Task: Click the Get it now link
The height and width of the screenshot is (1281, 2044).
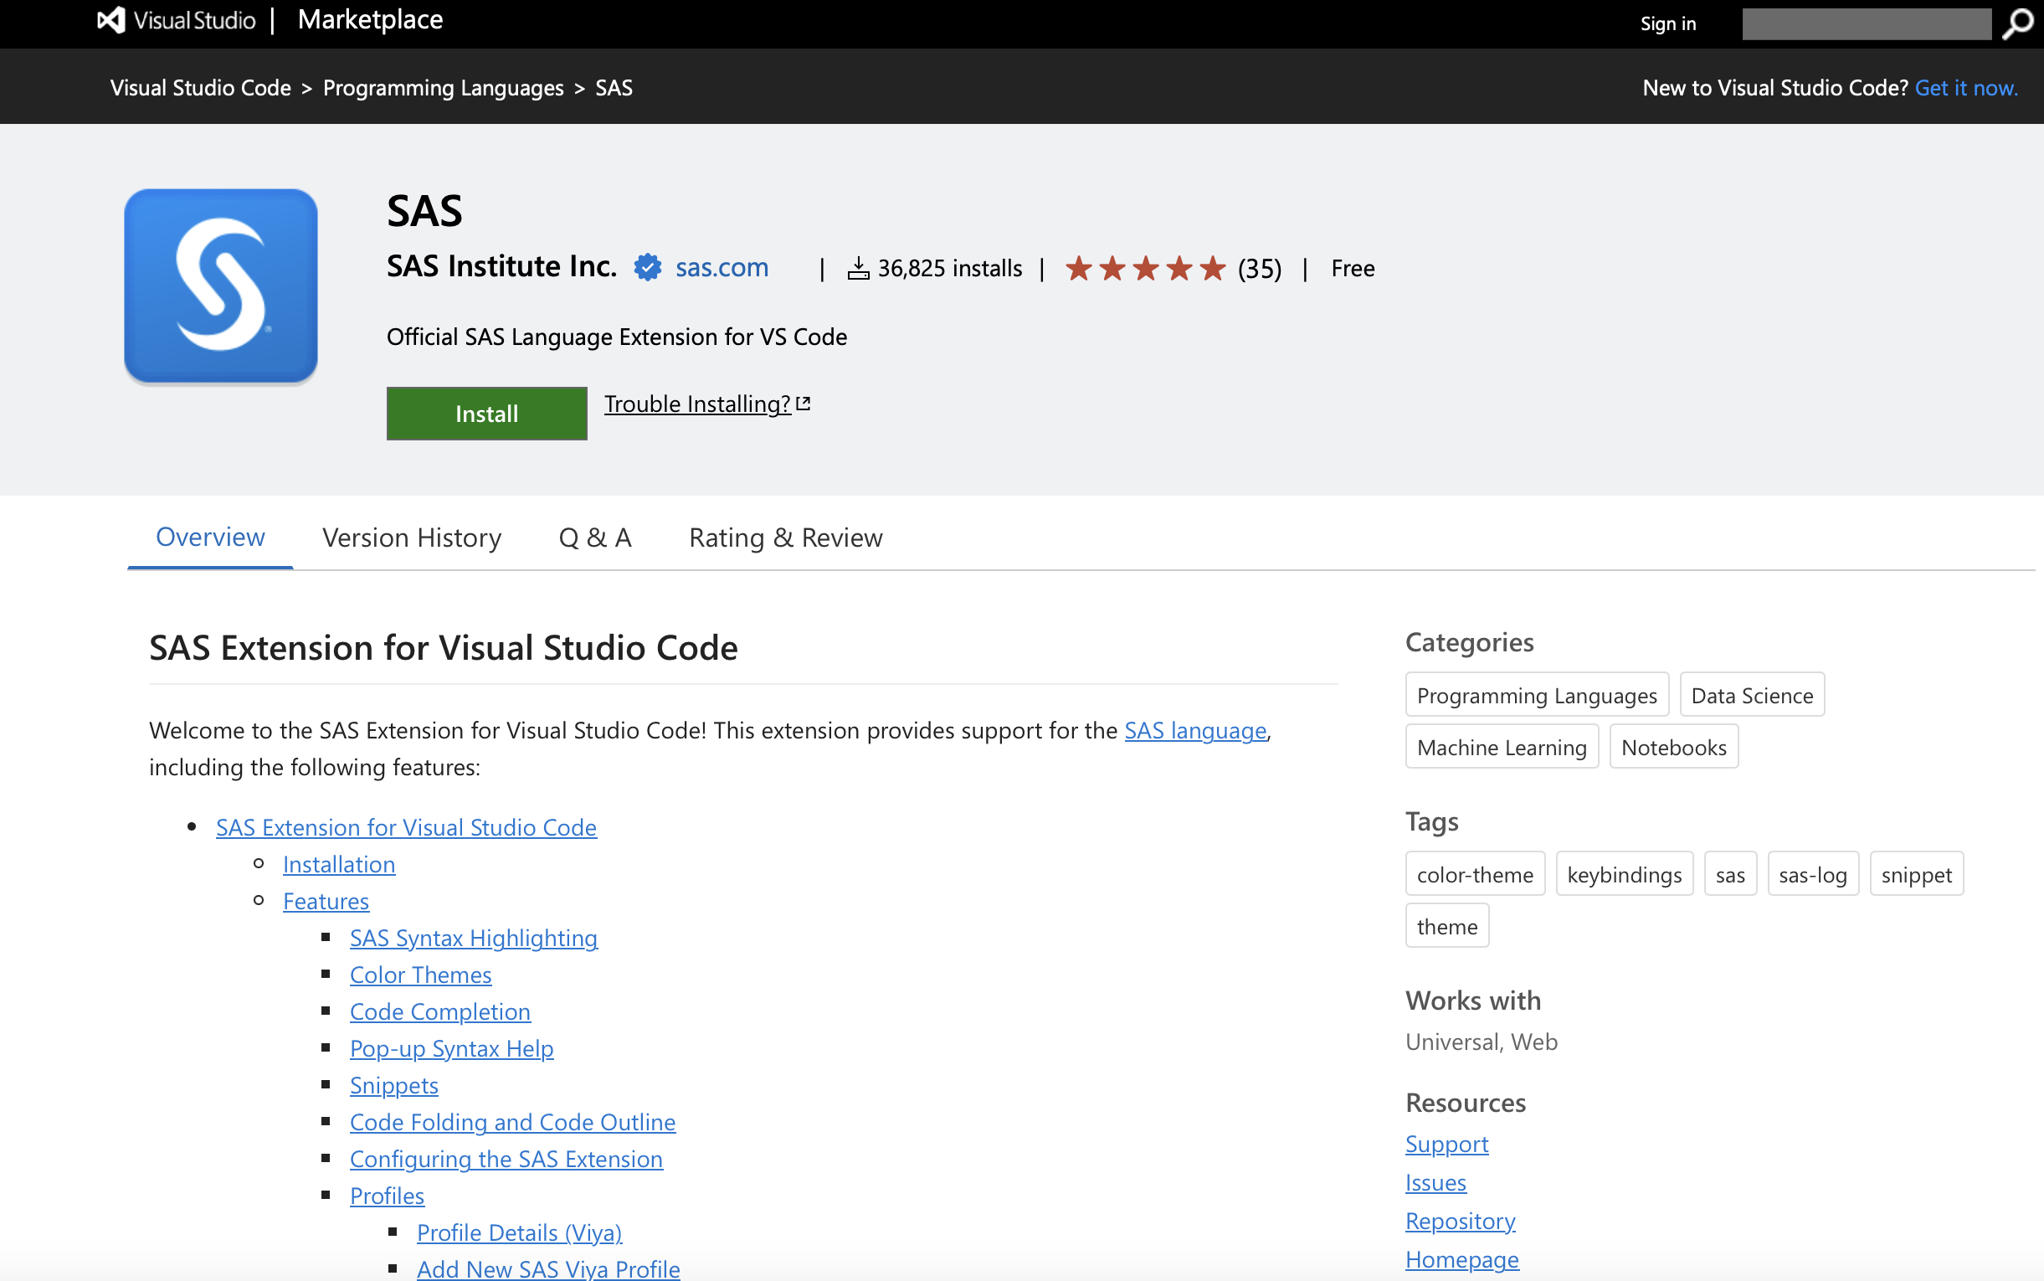Action: [1965, 88]
